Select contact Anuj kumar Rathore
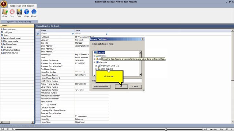The width and height of the screenshot is (234, 131). click(x=12, y=50)
